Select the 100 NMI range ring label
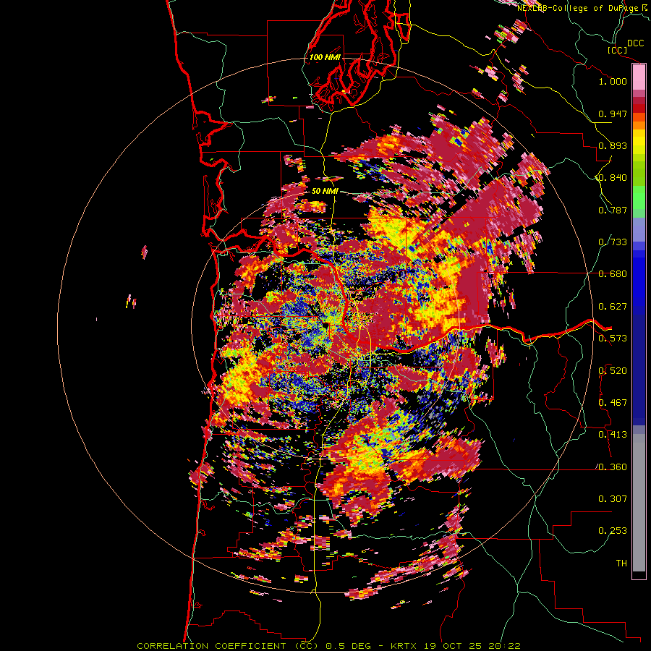 325,57
